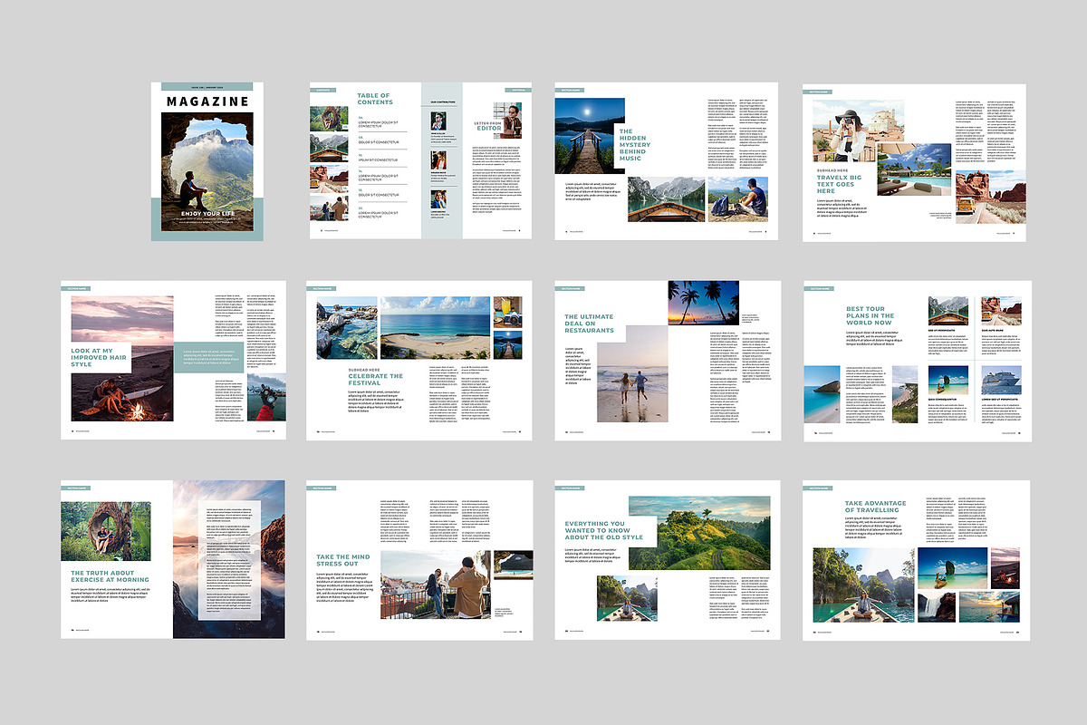Select woman in hanging nest swing photo
1087x725 pixels.
(x=106, y=532)
